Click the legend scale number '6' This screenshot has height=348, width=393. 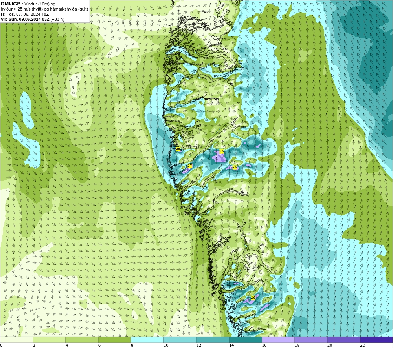point(99,345)
